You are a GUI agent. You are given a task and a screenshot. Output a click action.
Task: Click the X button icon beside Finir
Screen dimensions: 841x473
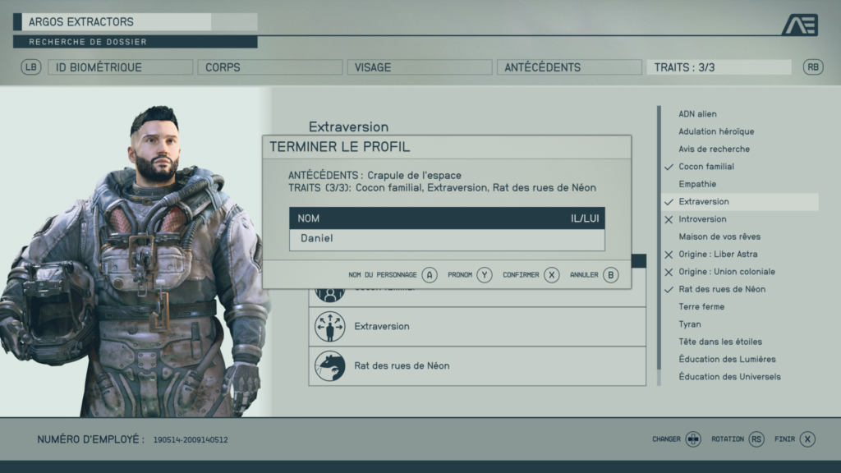(807, 439)
